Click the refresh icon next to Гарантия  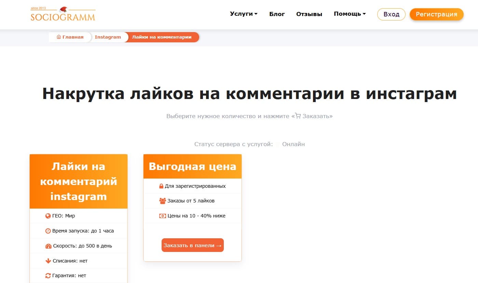[x=48, y=275]
